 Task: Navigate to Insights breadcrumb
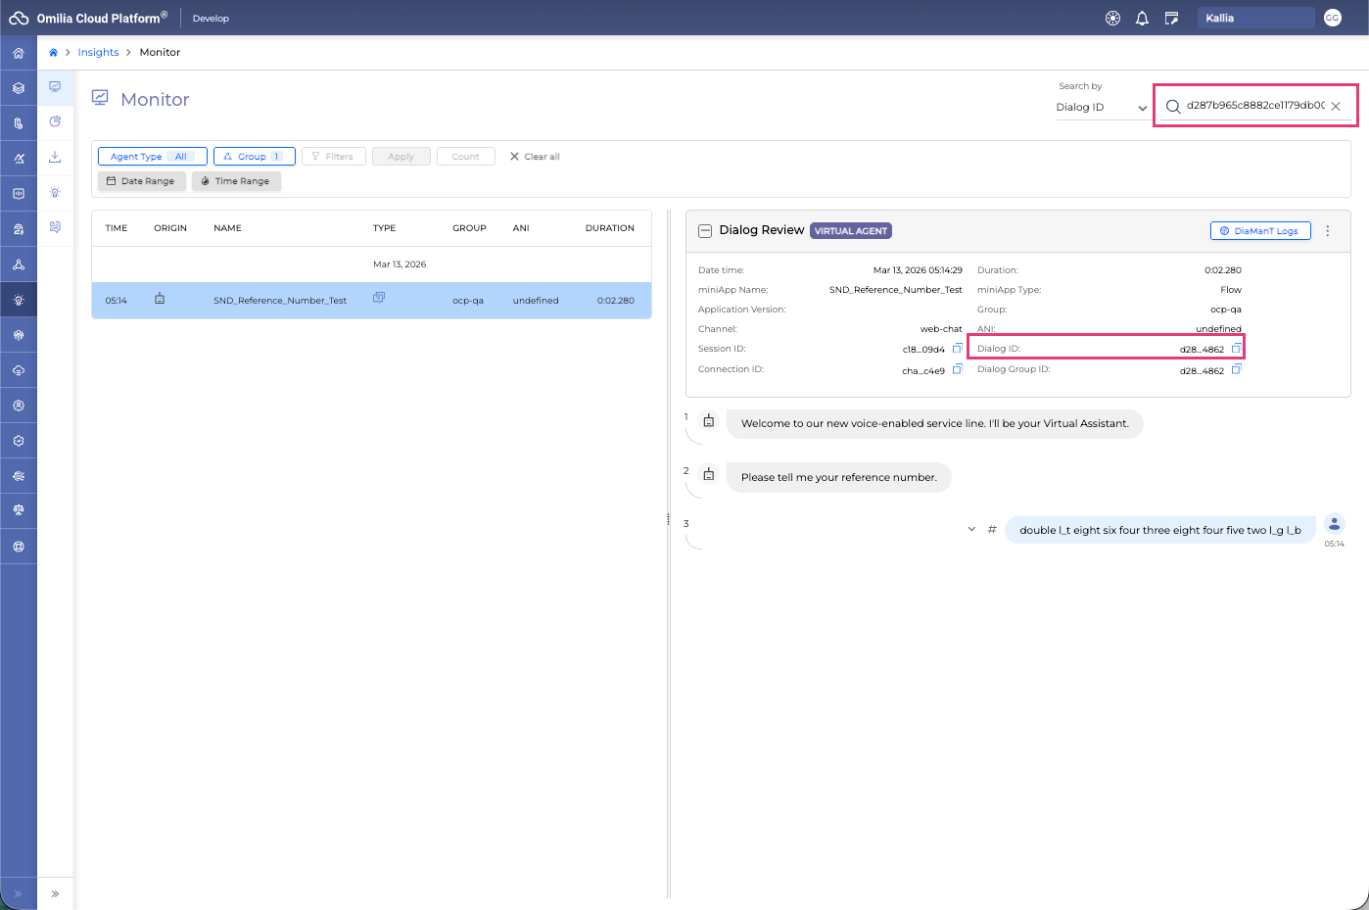(x=98, y=53)
